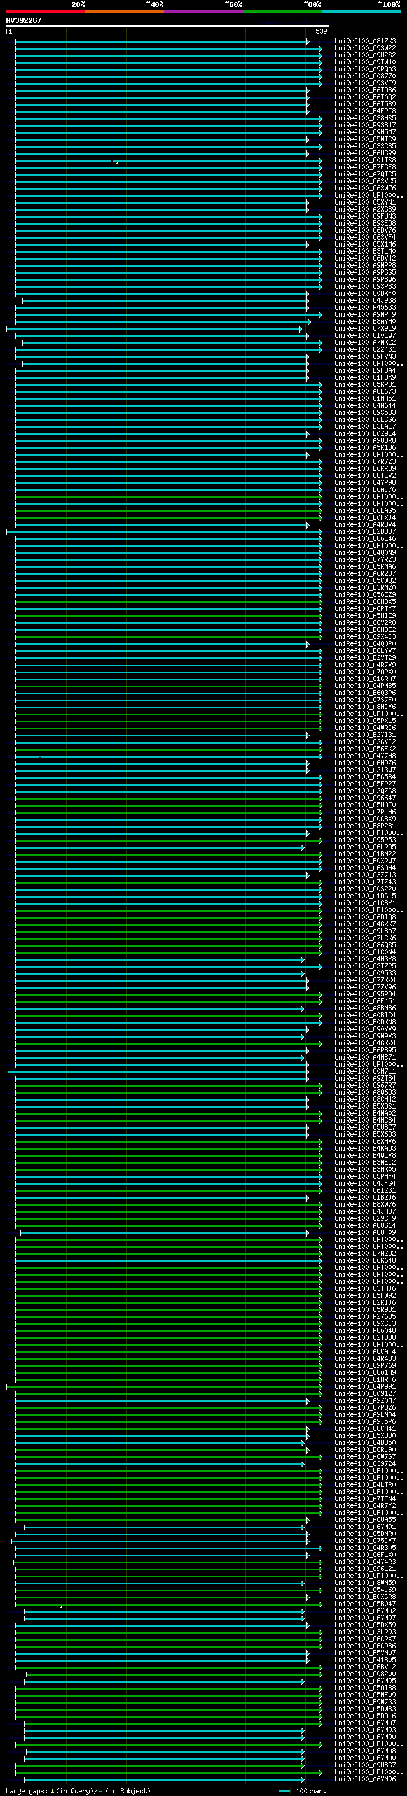Select hit UniRef100_B9SED8
Viewport: 407px width, 1796px height.
[365, 223]
